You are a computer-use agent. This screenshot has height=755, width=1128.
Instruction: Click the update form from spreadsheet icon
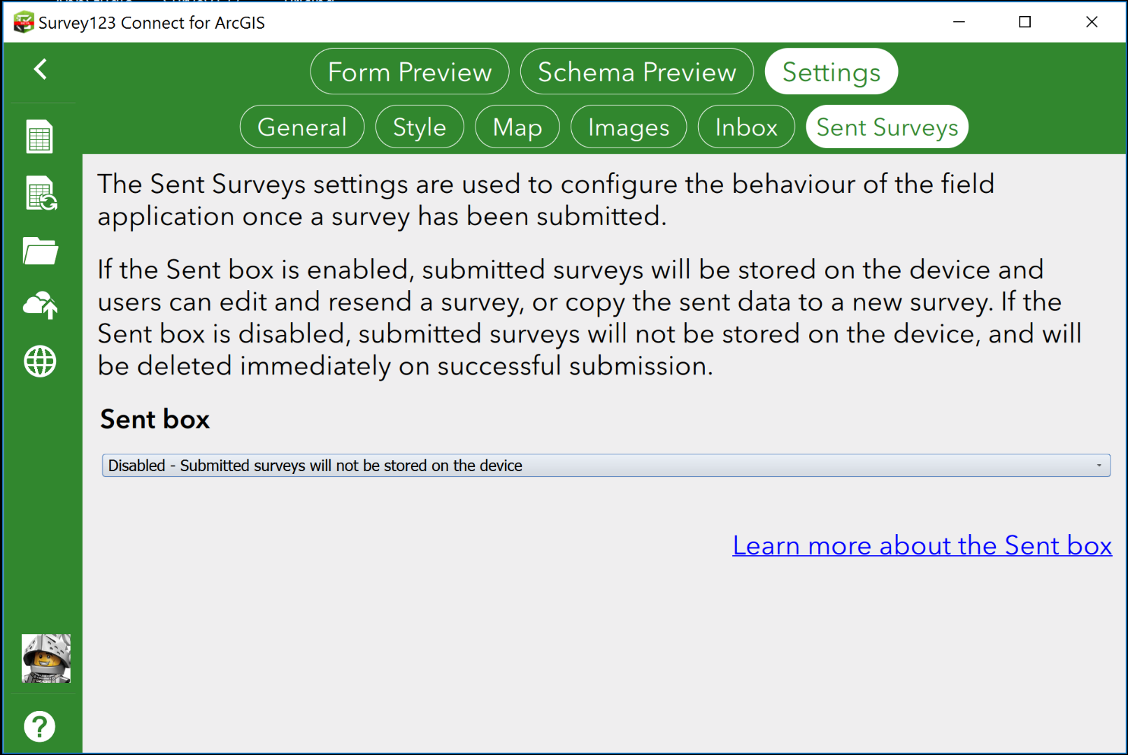click(x=41, y=193)
